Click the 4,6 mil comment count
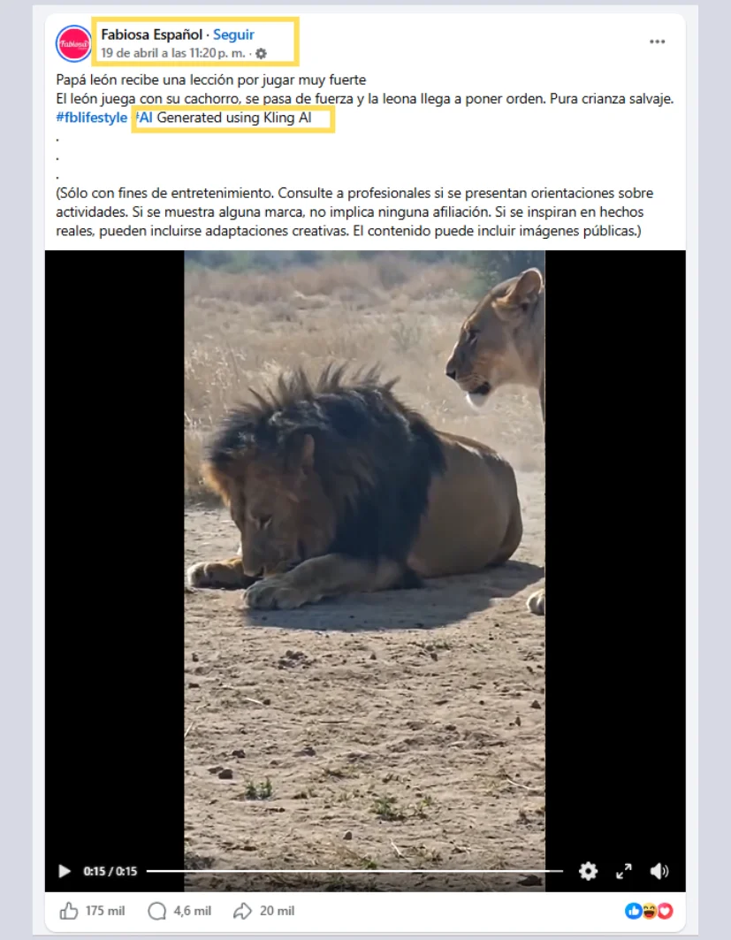Image resolution: width=731 pixels, height=940 pixels. [193, 911]
